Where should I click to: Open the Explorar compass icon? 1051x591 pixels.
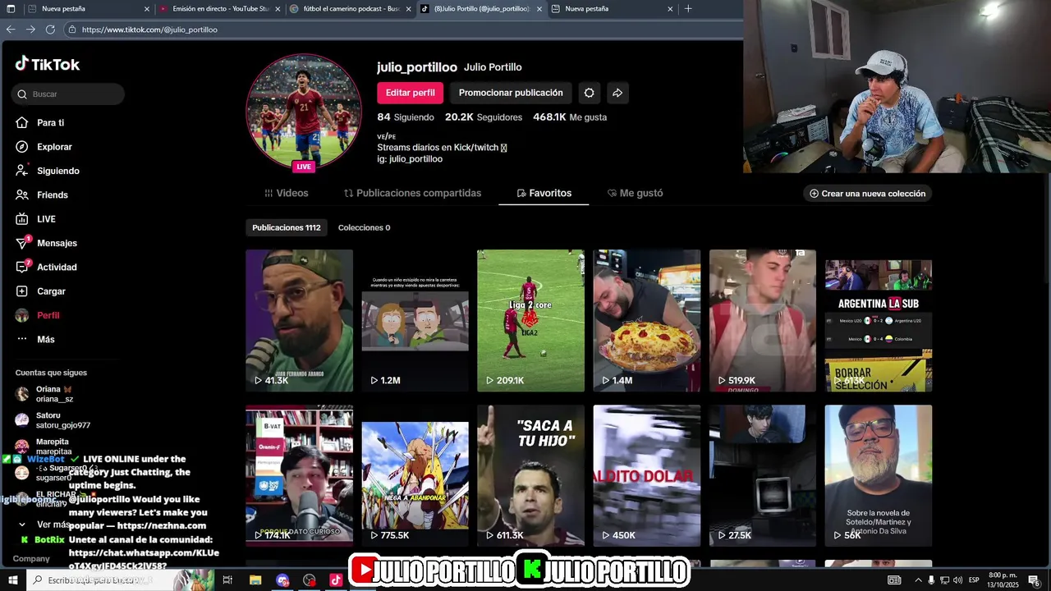(x=22, y=147)
